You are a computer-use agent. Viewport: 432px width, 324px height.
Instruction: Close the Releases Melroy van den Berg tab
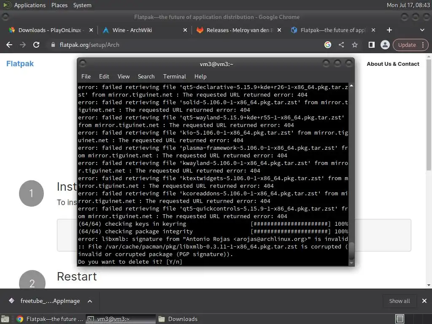tap(279, 30)
